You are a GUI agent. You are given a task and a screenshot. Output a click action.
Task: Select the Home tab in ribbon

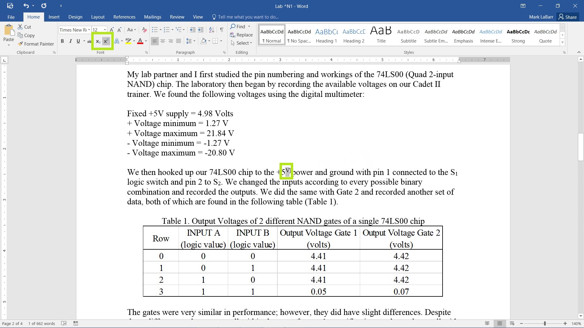coord(34,17)
